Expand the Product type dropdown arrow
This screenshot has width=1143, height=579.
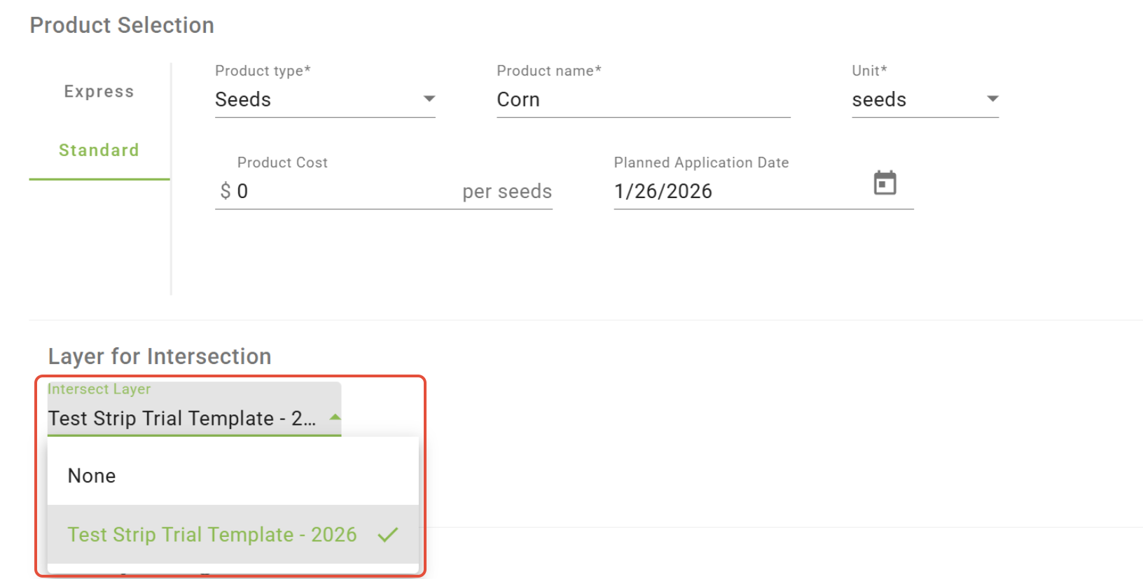429,99
